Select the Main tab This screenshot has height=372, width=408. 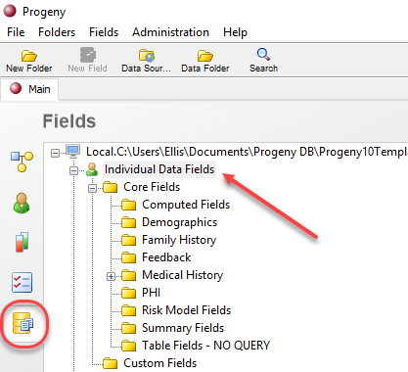tap(29, 89)
